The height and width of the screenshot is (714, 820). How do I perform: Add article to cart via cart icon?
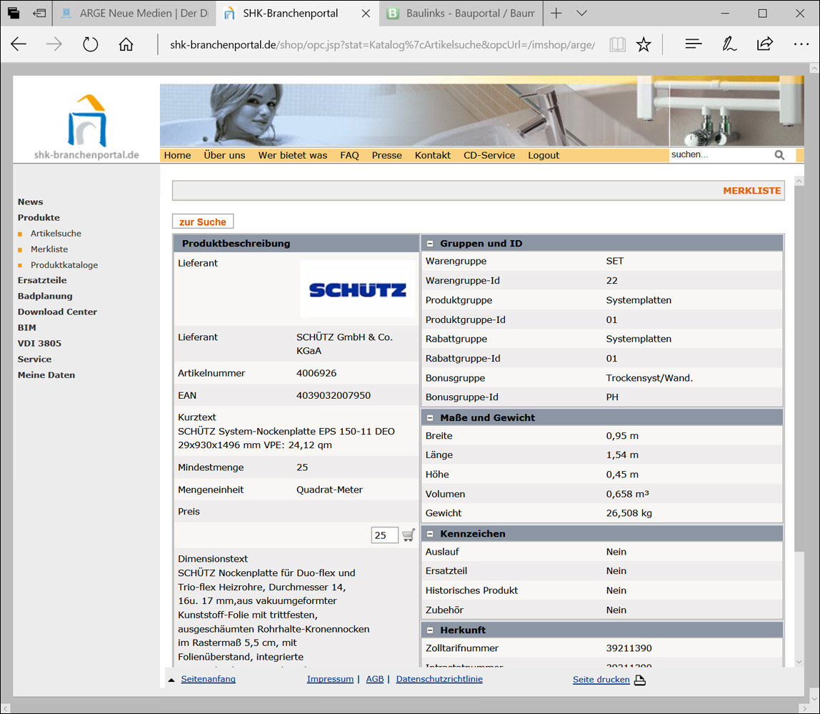coord(409,535)
